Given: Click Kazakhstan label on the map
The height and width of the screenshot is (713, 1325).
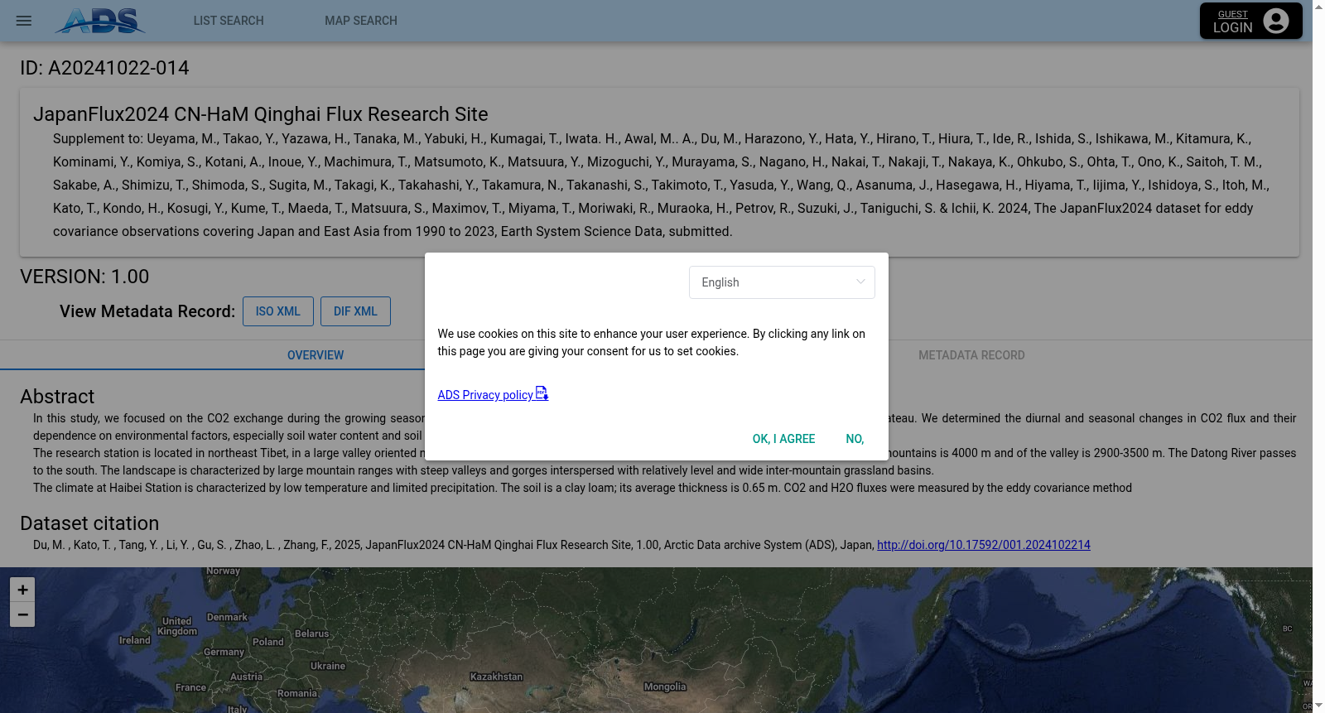Looking at the screenshot, I should tap(496, 677).
